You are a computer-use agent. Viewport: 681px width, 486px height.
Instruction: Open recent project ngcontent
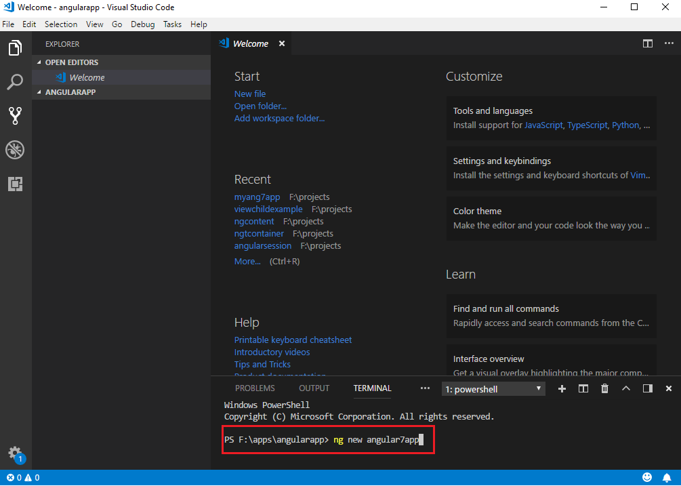click(x=254, y=222)
